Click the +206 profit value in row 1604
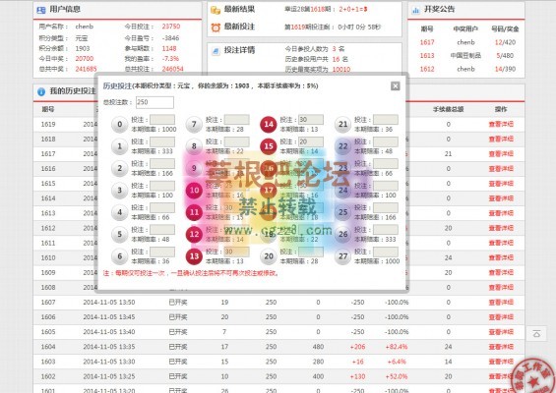 point(357,347)
